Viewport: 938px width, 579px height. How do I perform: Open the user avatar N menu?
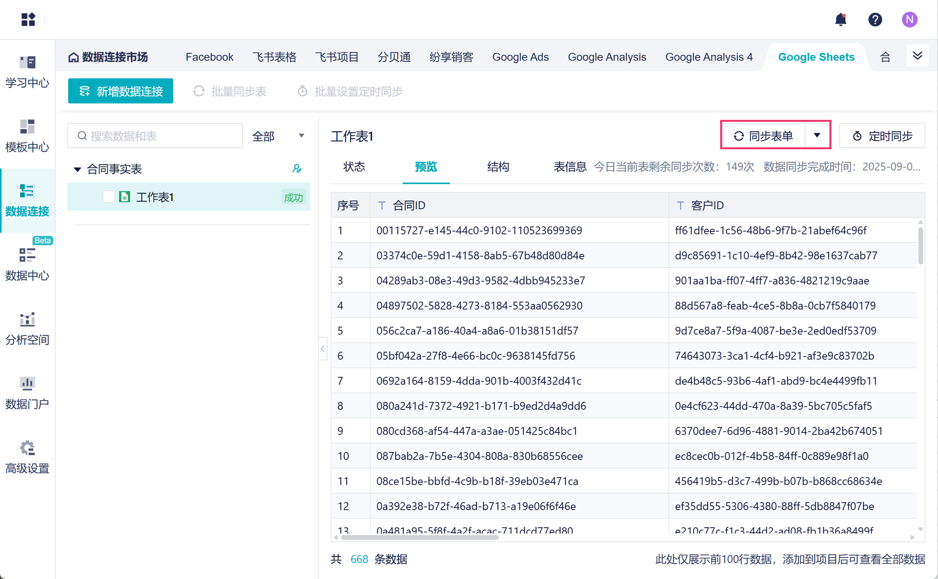(x=909, y=19)
